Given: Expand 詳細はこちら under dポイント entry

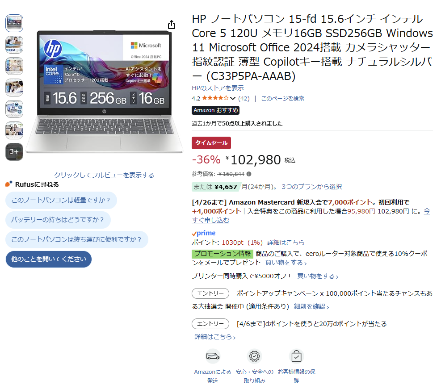Looking at the screenshot, I should click(x=215, y=337).
